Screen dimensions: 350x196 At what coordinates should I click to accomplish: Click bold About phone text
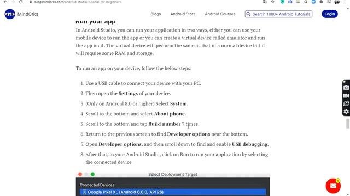pos(170,114)
